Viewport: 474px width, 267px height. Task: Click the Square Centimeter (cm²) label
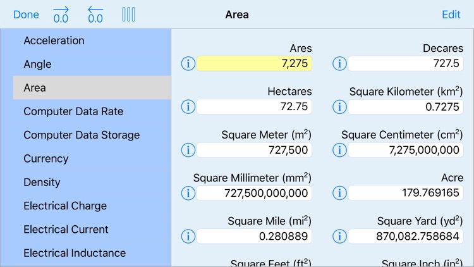coord(402,135)
